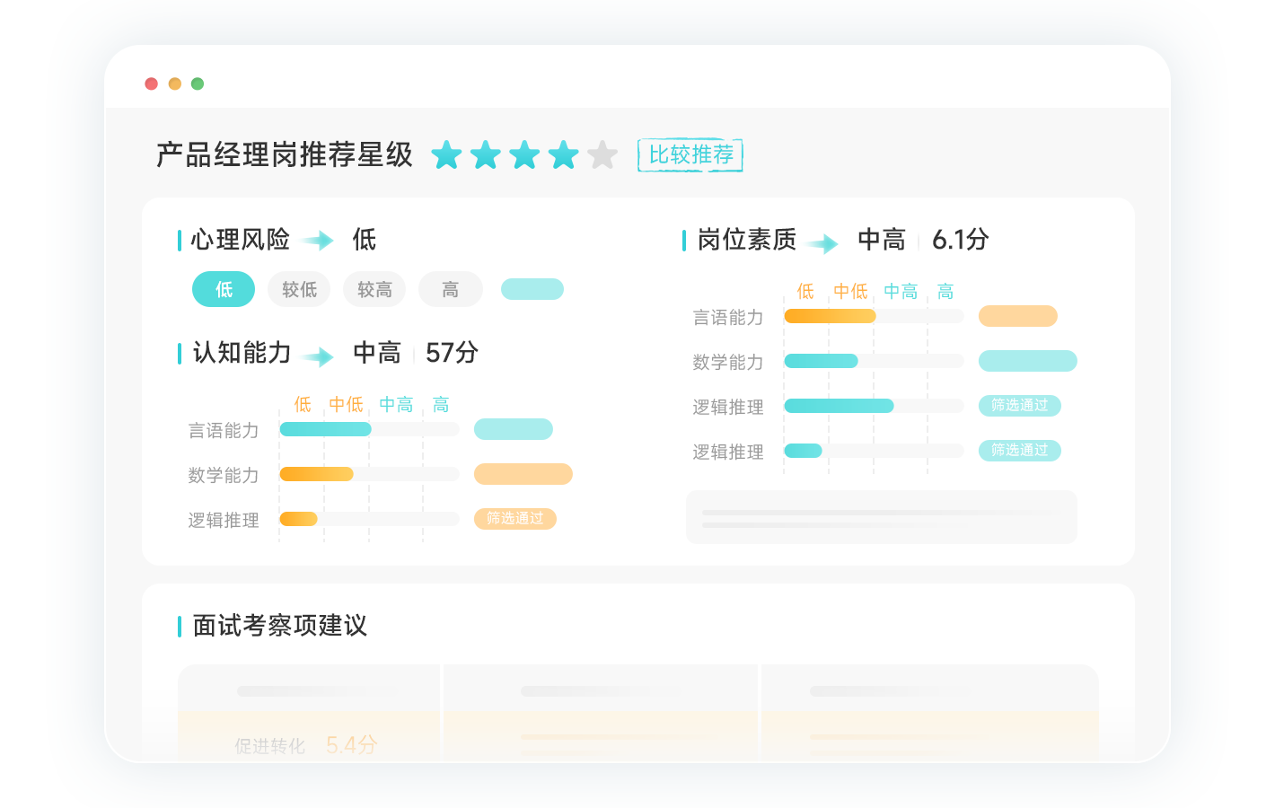Click the first teal rating star
The height and width of the screenshot is (808, 1275).
[446, 155]
